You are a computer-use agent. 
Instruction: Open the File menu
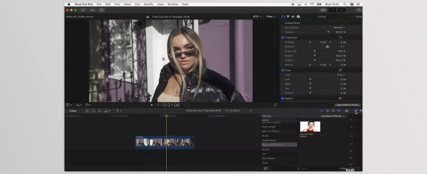(99, 4)
